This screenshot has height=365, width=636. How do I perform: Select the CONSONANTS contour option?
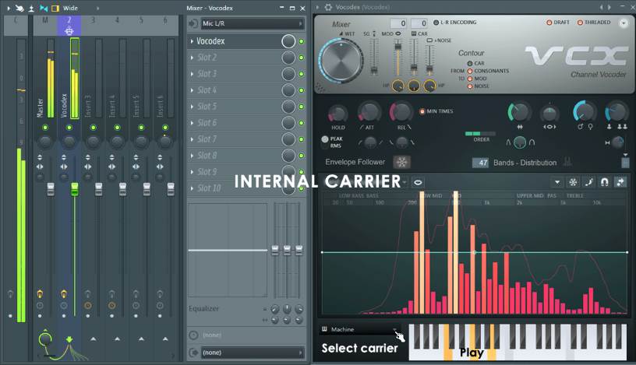pyautogui.click(x=470, y=71)
